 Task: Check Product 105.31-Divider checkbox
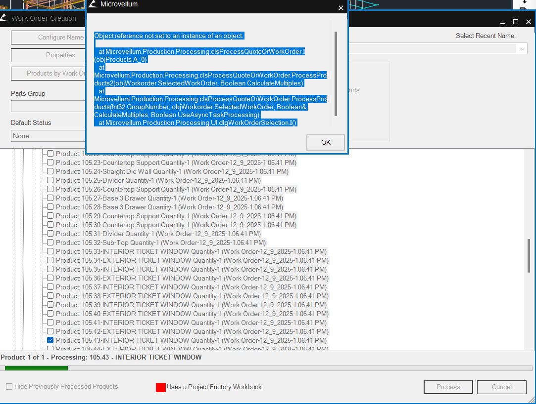[50, 234]
